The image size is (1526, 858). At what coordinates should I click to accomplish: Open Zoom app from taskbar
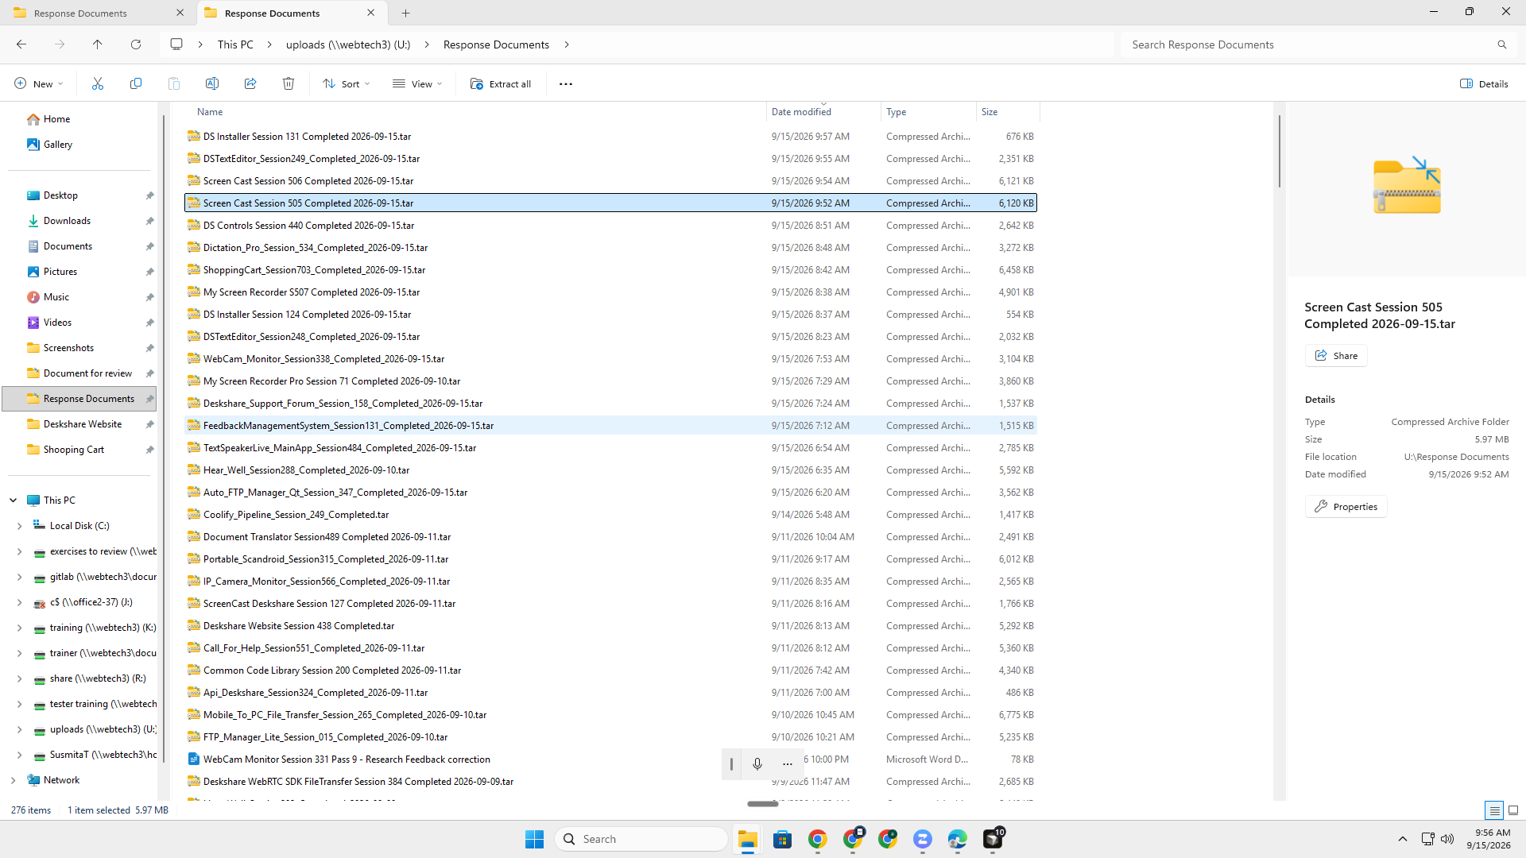point(923,839)
